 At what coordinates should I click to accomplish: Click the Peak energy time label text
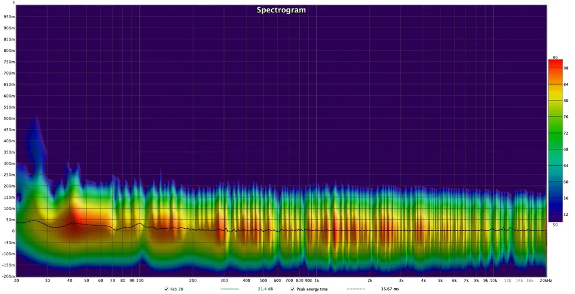(312, 289)
